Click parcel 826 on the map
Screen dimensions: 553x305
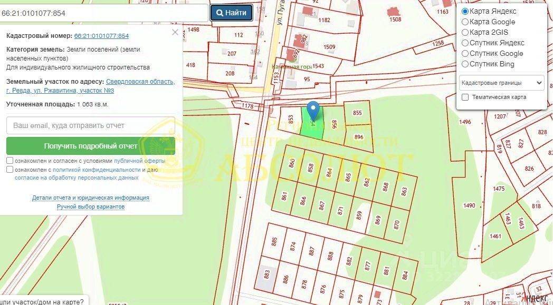[x=529, y=169]
